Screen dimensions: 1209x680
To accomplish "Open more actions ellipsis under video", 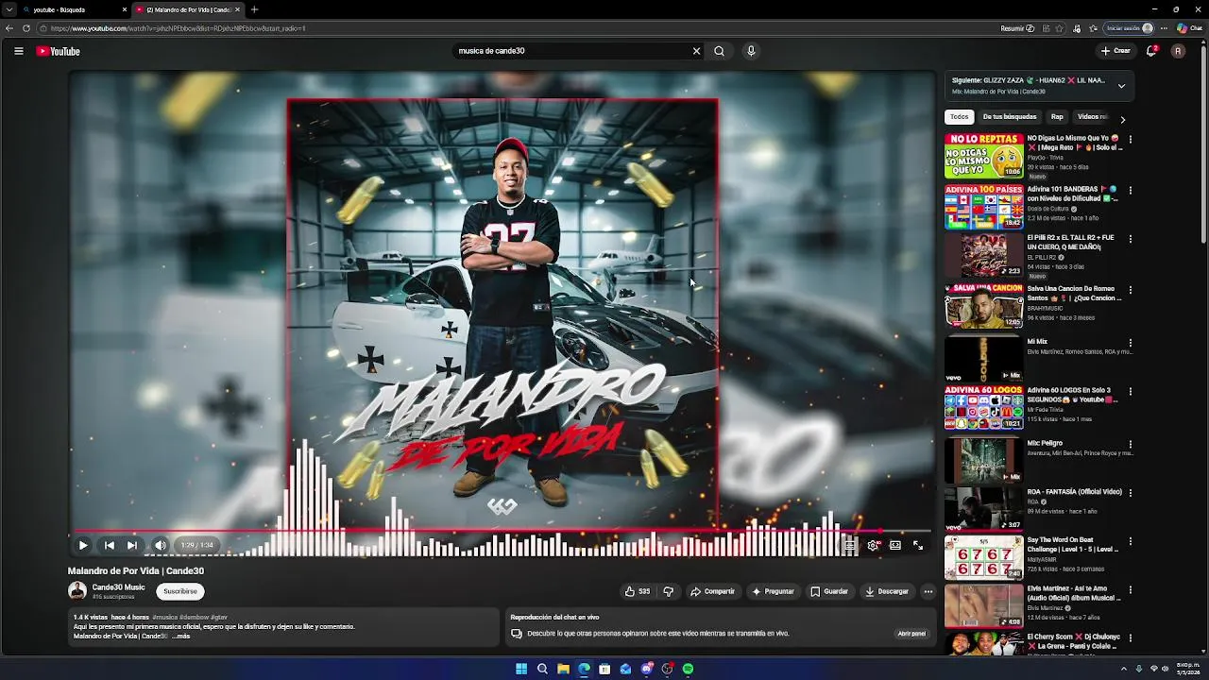I will 928,591.
